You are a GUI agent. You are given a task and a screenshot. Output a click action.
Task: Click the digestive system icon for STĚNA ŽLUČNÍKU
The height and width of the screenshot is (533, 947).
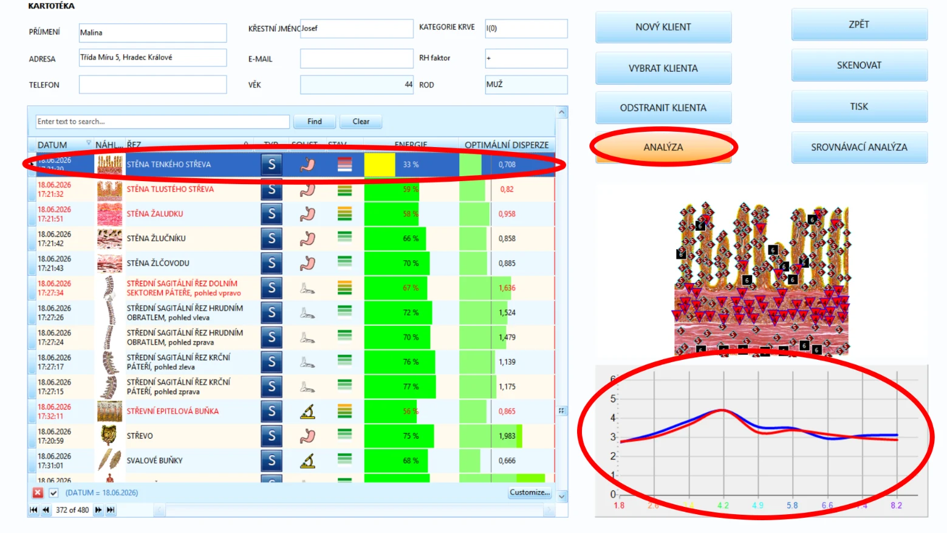[307, 238]
